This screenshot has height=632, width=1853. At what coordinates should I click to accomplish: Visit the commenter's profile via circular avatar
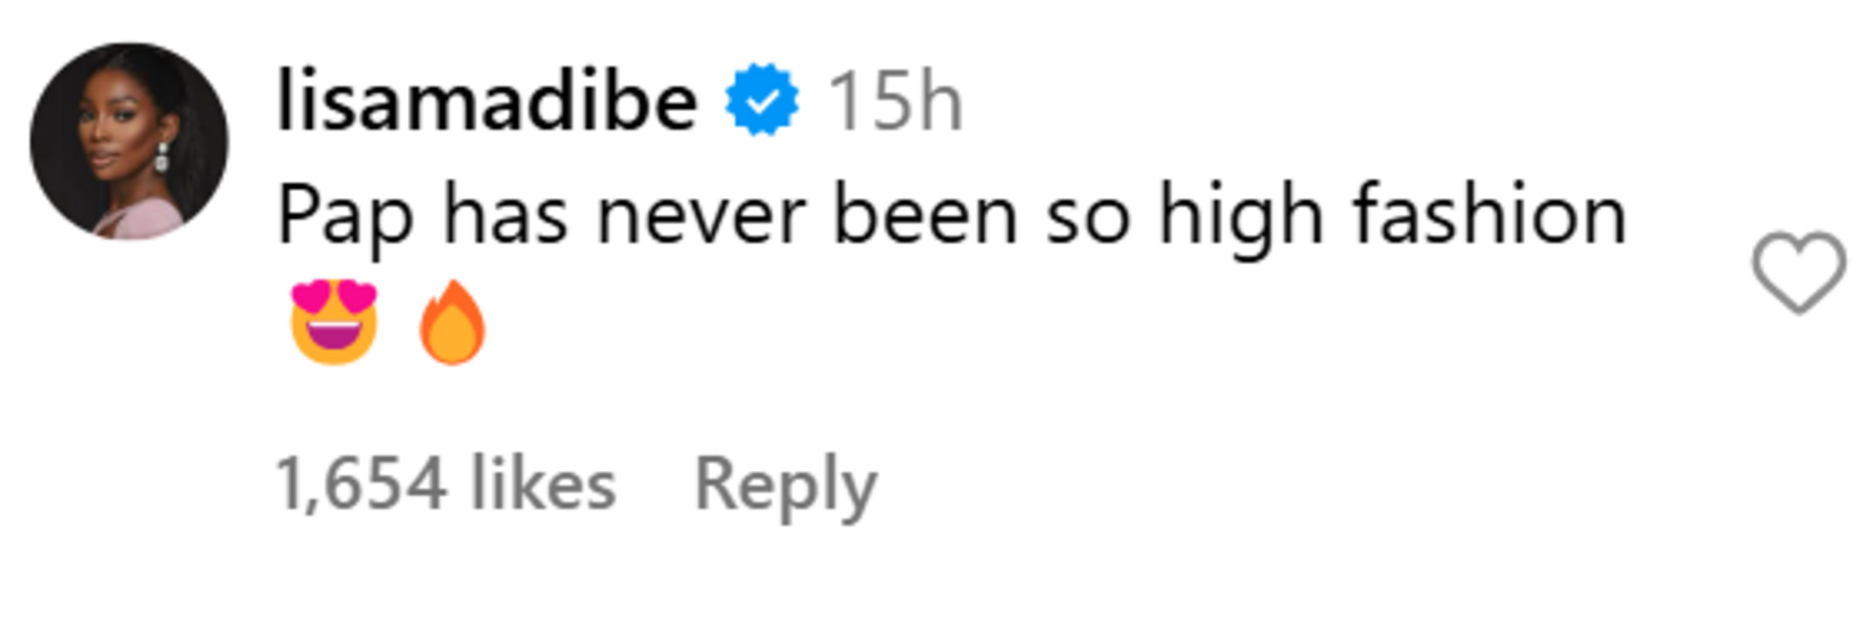[130, 141]
